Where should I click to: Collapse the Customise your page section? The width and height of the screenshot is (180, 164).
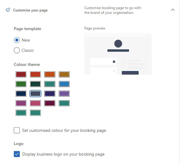click(x=172, y=10)
